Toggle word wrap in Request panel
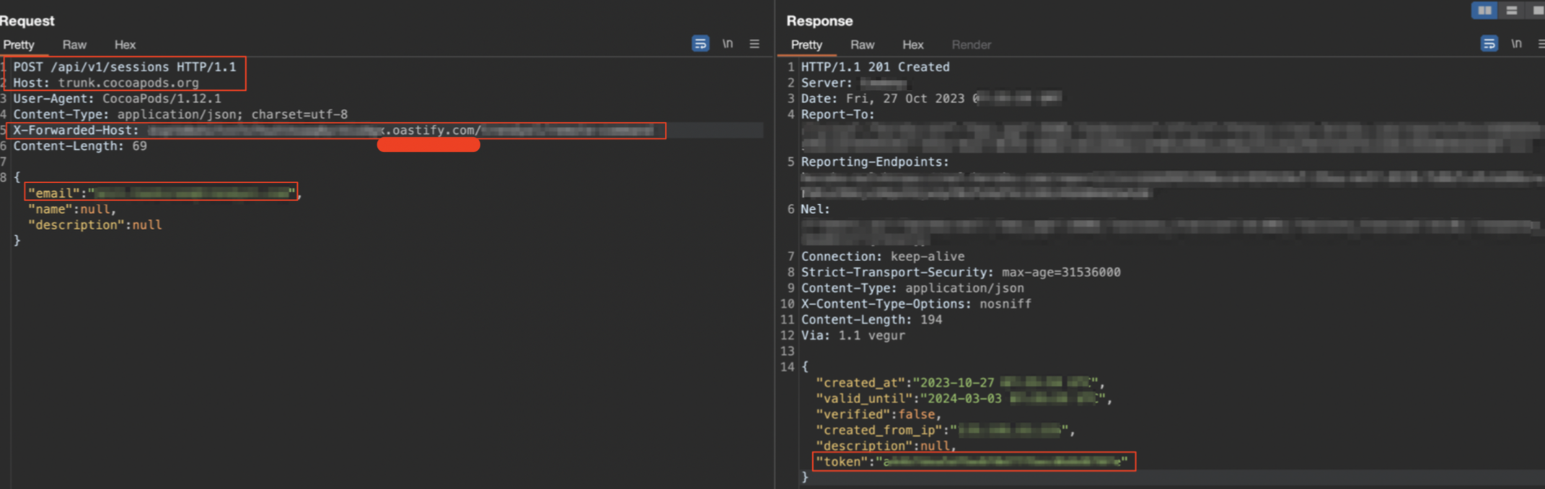Image resolution: width=1545 pixels, height=489 pixels. click(x=700, y=44)
